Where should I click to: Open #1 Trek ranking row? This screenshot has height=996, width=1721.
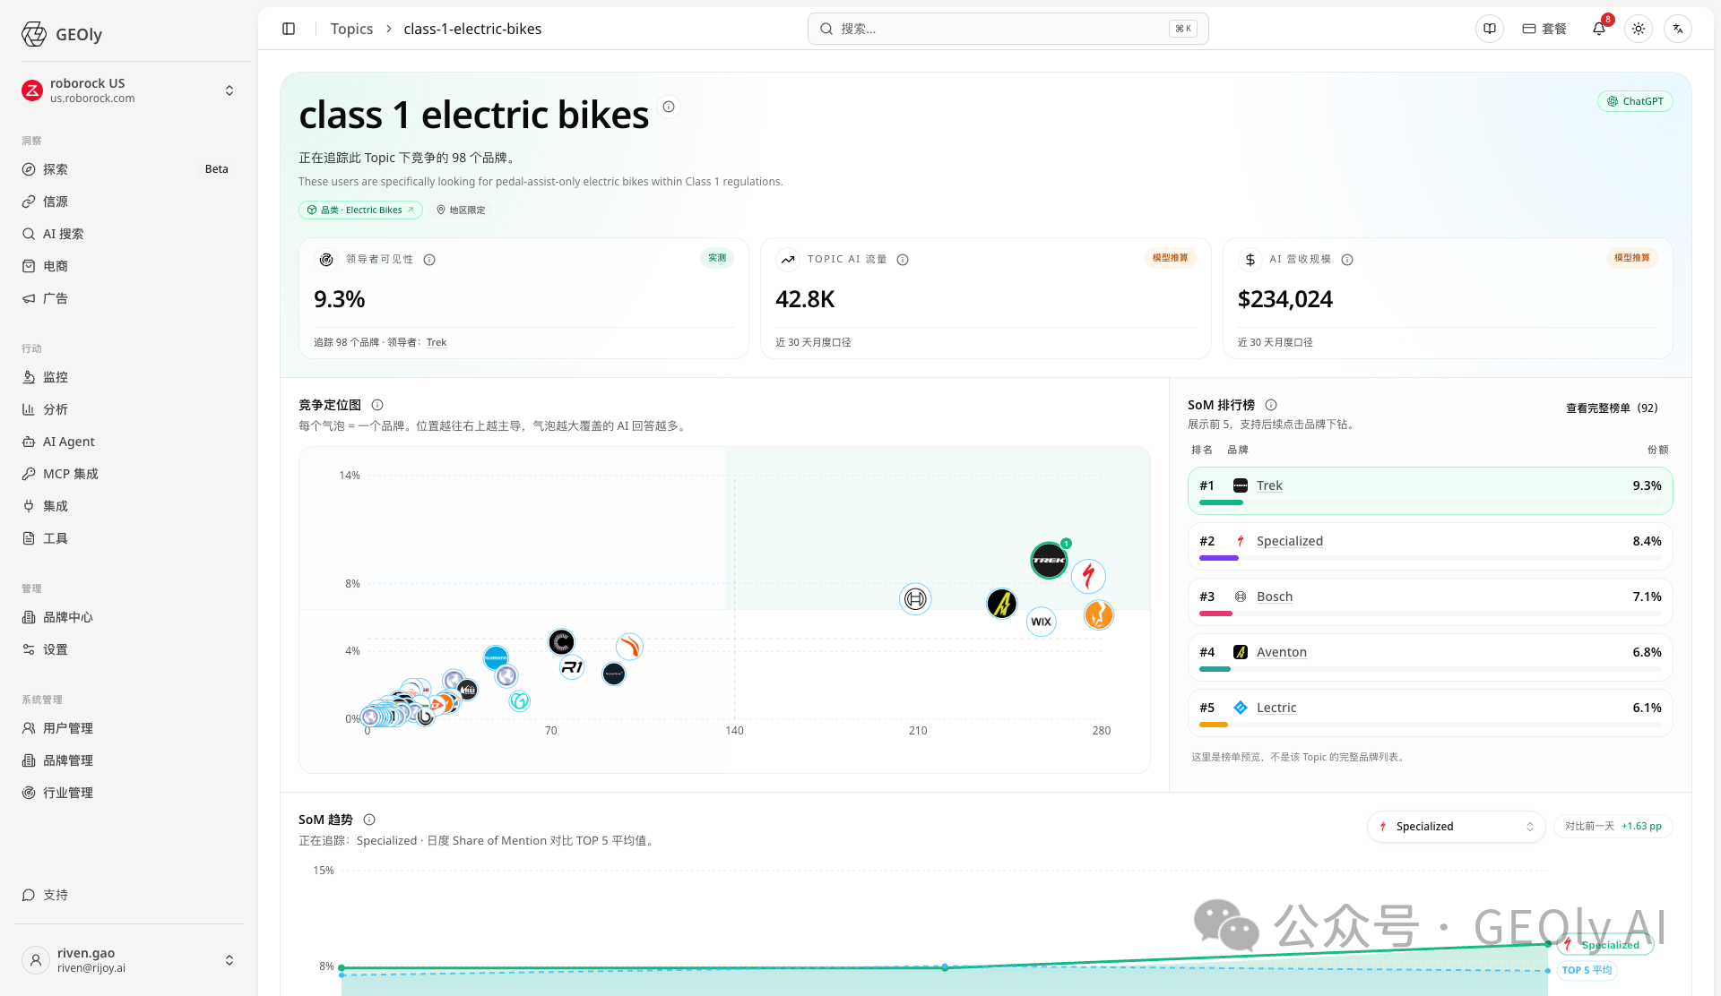1430,490
